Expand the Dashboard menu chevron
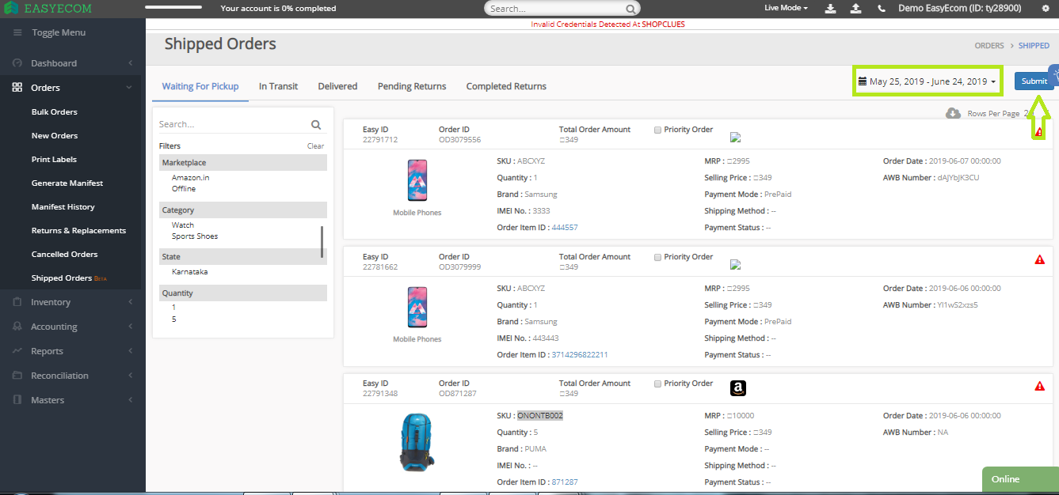The height and width of the screenshot is (495, 1059). (x=130, y=63)
